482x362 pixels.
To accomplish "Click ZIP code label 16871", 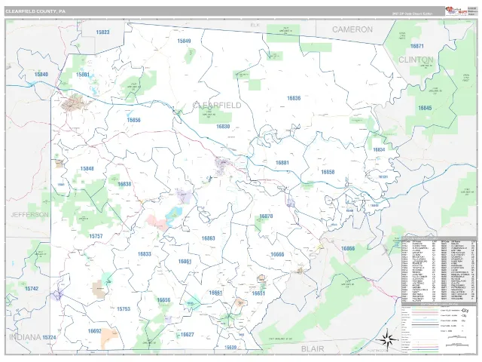I will (417, 46).
